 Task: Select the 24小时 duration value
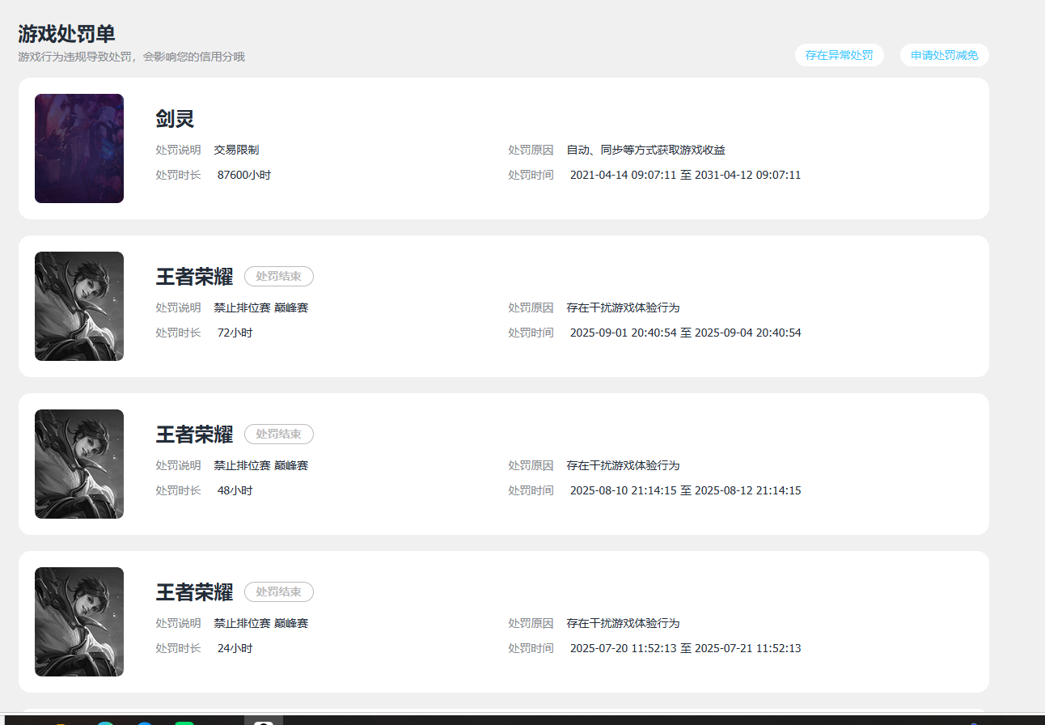point(235,648)
